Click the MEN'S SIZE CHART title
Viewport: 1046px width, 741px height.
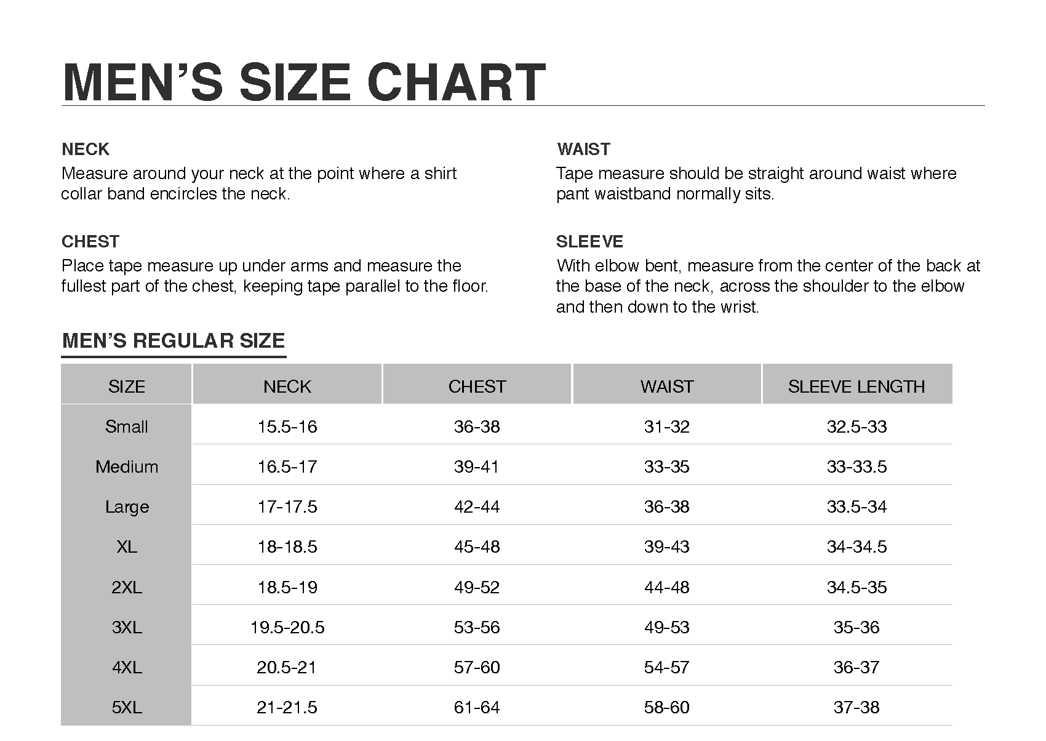[x=304, y=82]
